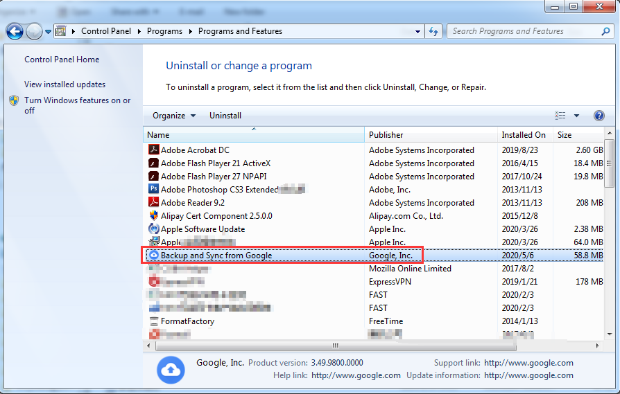
Task: Click horizontal scrollbar left arrow
Action: pos(148,346)
